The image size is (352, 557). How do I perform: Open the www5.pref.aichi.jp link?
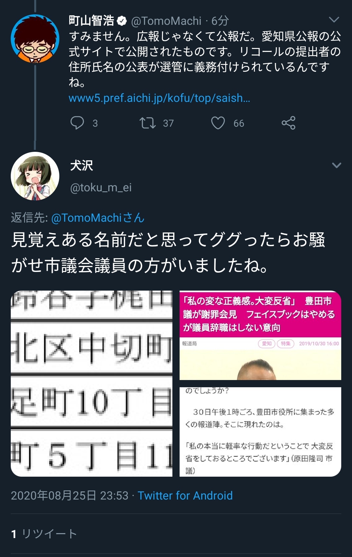(x=159, y=98)
